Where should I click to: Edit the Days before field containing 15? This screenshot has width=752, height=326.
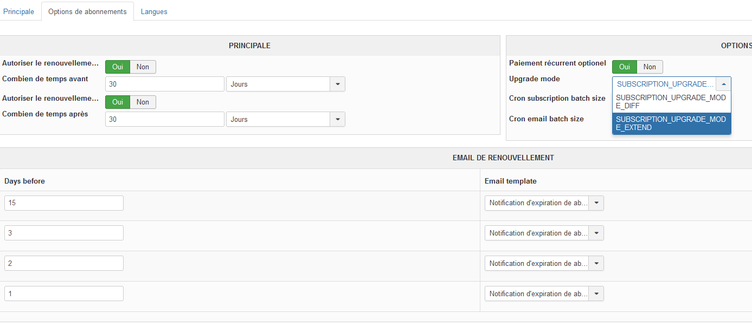pyautogui.click(x=64, y=203)
